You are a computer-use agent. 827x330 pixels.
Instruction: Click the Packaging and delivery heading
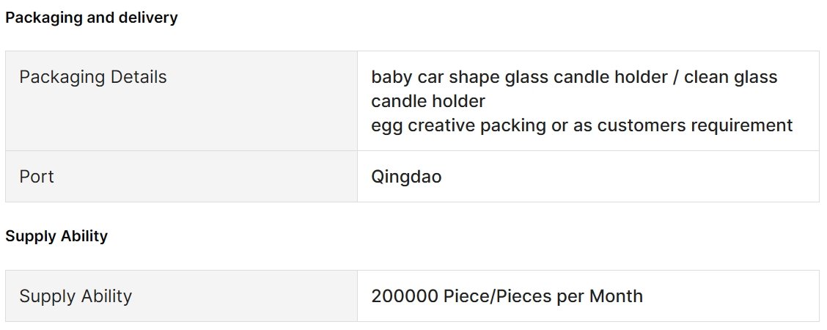91,18
